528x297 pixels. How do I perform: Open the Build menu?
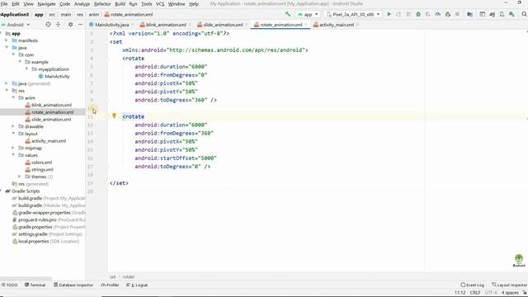[120, 3]
